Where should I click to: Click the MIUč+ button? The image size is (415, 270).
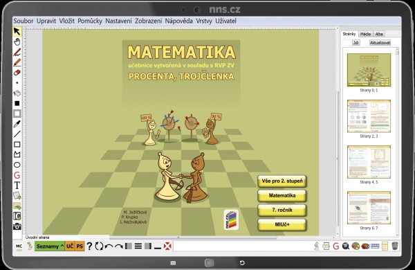[x=282, y=225]
